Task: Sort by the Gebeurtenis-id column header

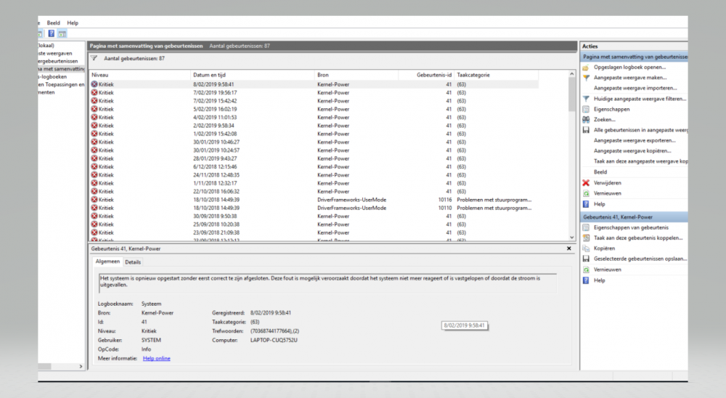Action: click(x=426, y=75)
